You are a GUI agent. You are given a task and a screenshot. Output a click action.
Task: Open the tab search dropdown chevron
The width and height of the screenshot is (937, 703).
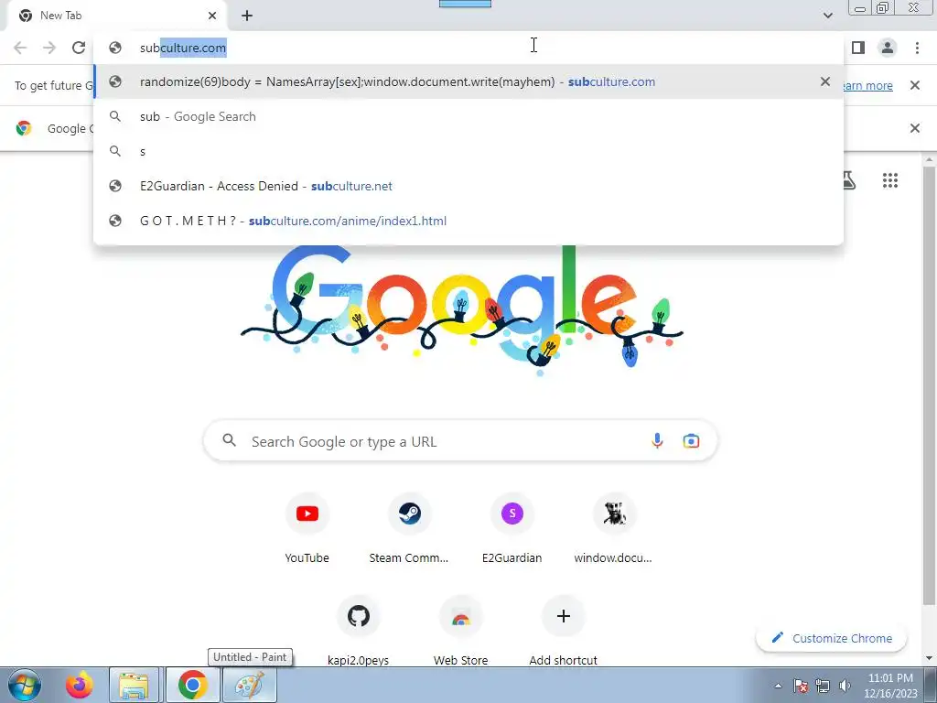tap(827, 16)
